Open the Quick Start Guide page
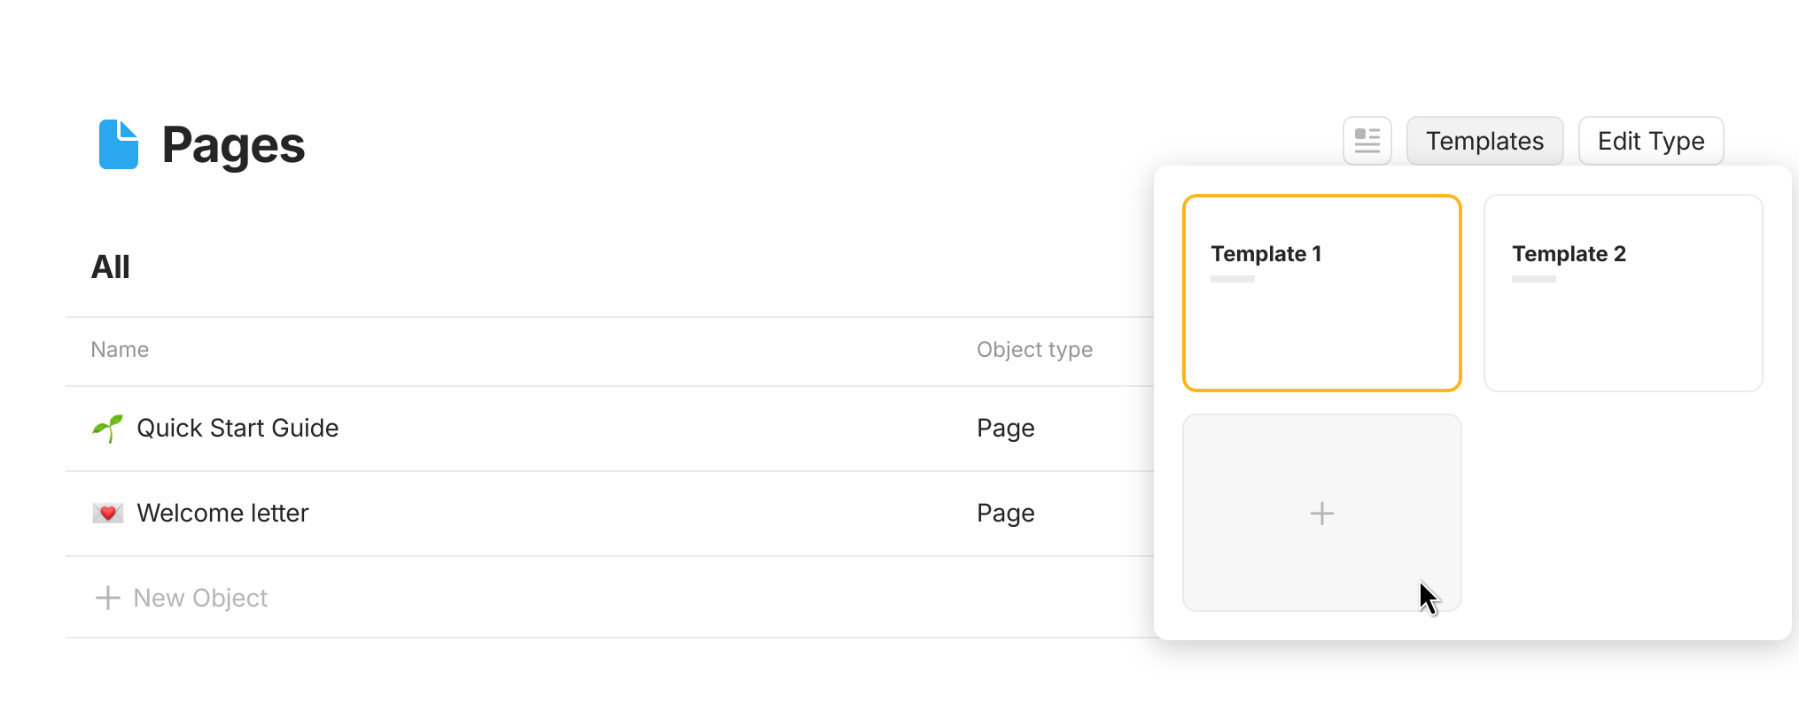 tap(238, 429)
